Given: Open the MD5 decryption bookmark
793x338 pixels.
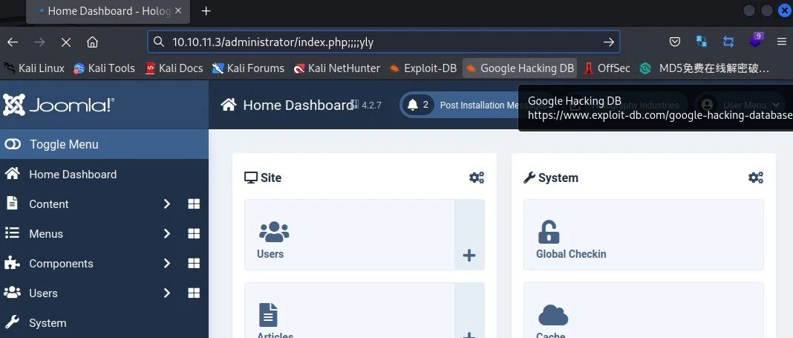Looking at the screenshot, I should (x=705, y=68).
